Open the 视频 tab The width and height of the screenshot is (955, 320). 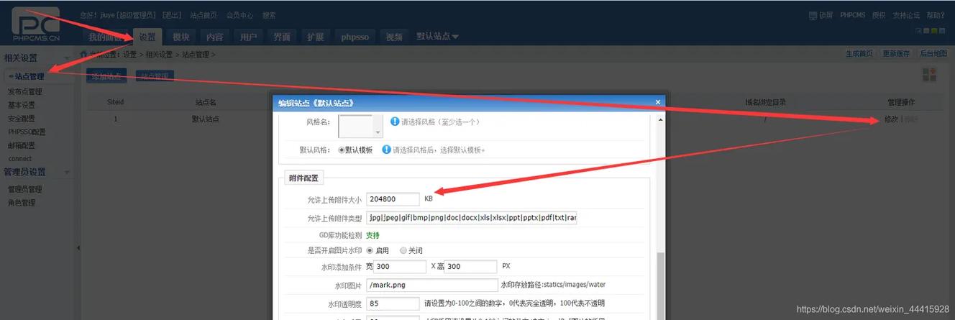click(x=394, y=37)
